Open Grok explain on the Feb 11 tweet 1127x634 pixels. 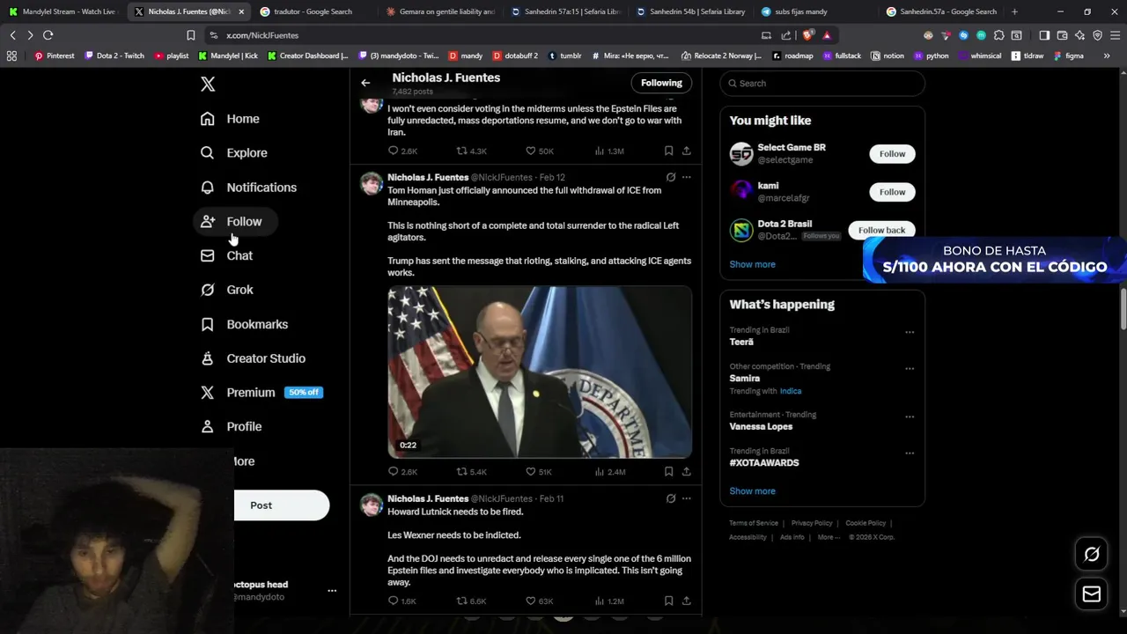point(671,498)
